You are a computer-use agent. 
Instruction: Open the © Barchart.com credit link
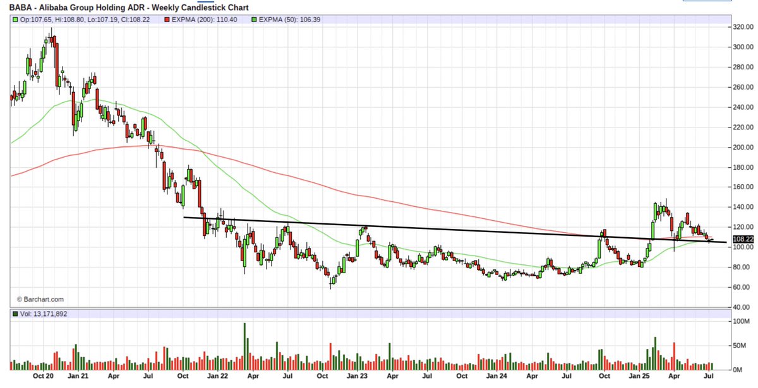[x=40, y=300]
